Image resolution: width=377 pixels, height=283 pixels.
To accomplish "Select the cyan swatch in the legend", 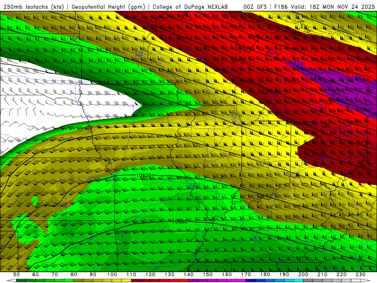I will pyautogui.click(x=298, y=280).
